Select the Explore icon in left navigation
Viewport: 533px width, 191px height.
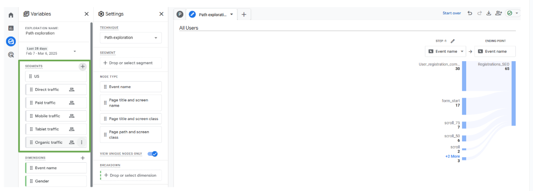11,41
